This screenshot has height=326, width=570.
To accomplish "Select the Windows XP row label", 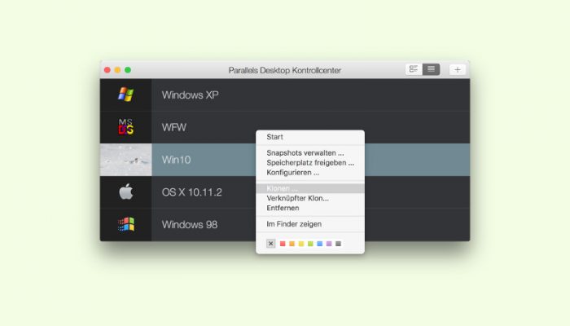I will (x=190, y=95).
